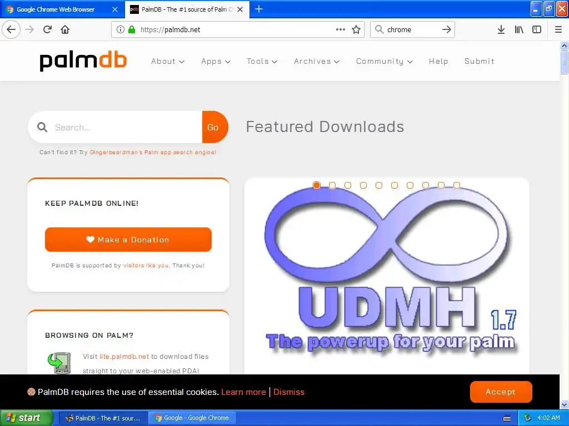Click the keyboard icon in system tray

click(x=507, y=418)
